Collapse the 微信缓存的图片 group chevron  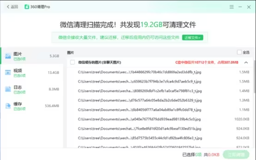pyautogui.click(x=246, y=63)
